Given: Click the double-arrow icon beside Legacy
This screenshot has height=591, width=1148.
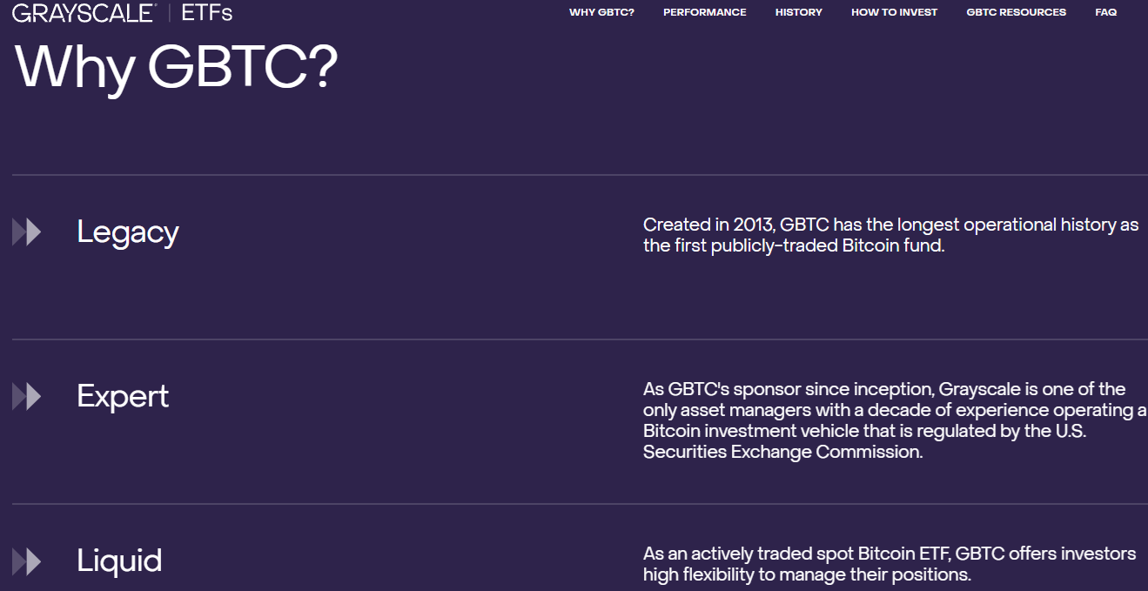Looking at the screenshot, I should click(x=26, y=232).
